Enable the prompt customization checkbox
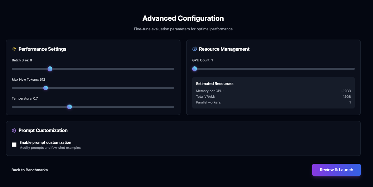The image size is (373, 187). pyautogui.click(x=14, y=145)
